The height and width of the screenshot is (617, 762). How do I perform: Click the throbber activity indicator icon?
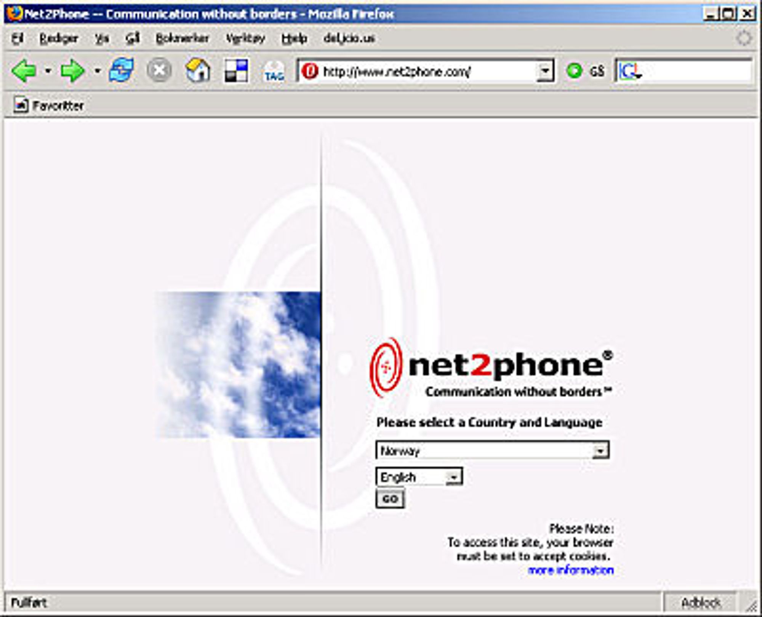click(744, 38)
